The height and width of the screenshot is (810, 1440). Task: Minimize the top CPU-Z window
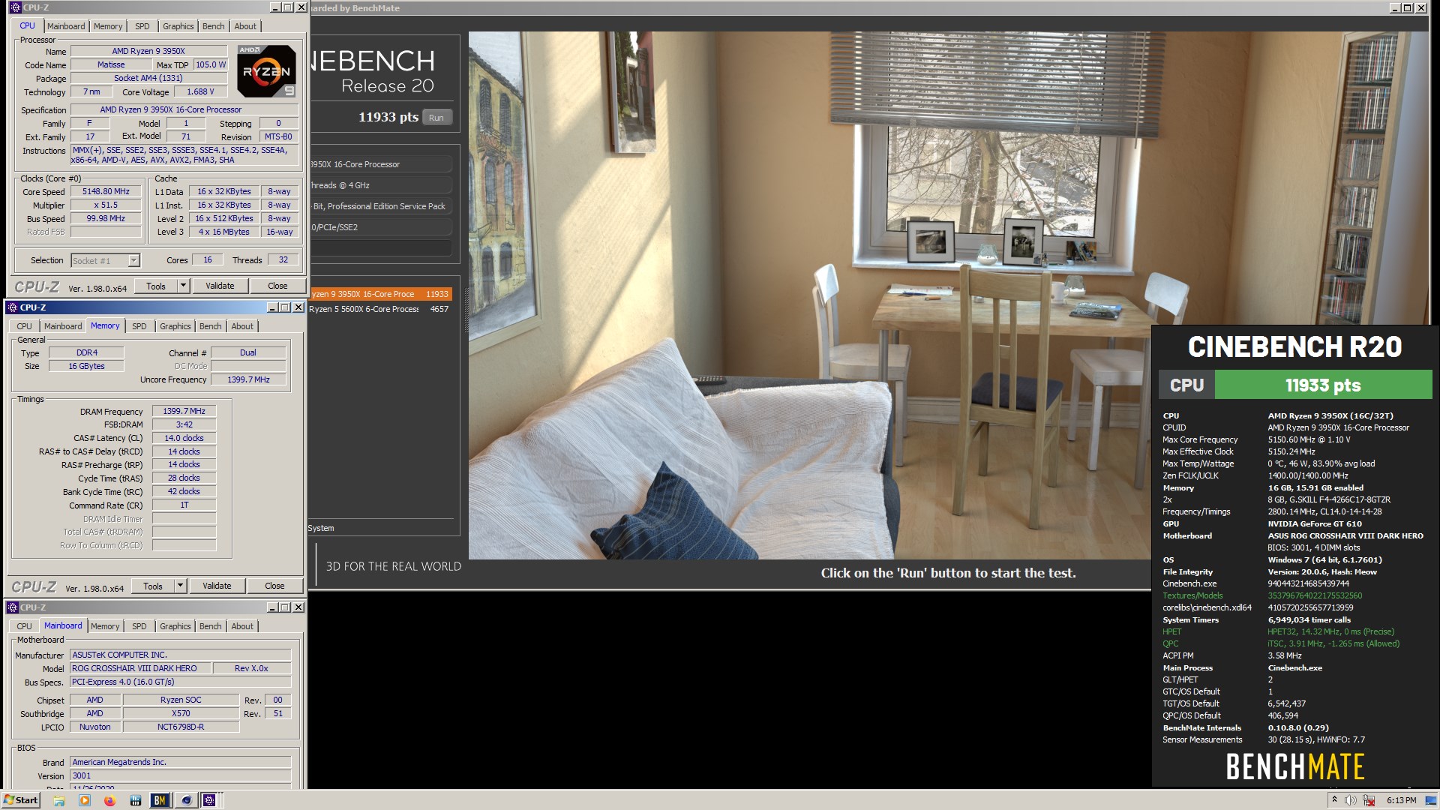(x=274, y=7)
